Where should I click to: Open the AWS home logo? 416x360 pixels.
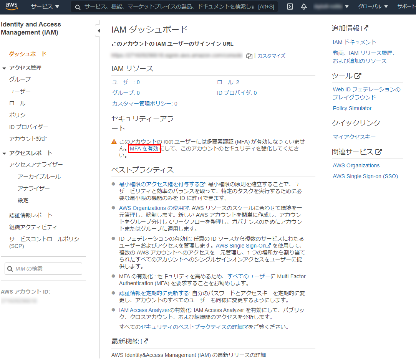click(12, 6)
